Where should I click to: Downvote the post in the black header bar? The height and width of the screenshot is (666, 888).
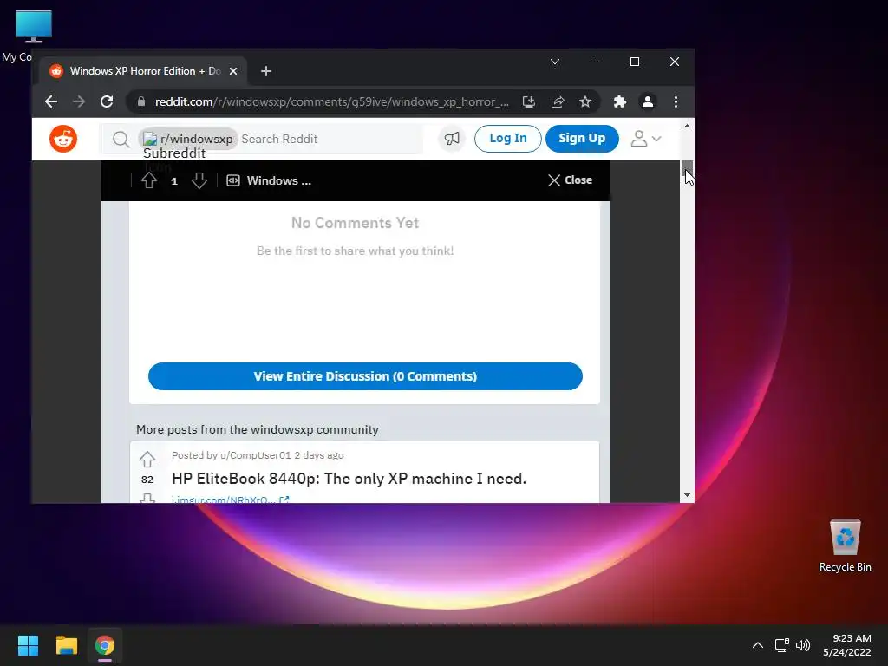(199, 180)
